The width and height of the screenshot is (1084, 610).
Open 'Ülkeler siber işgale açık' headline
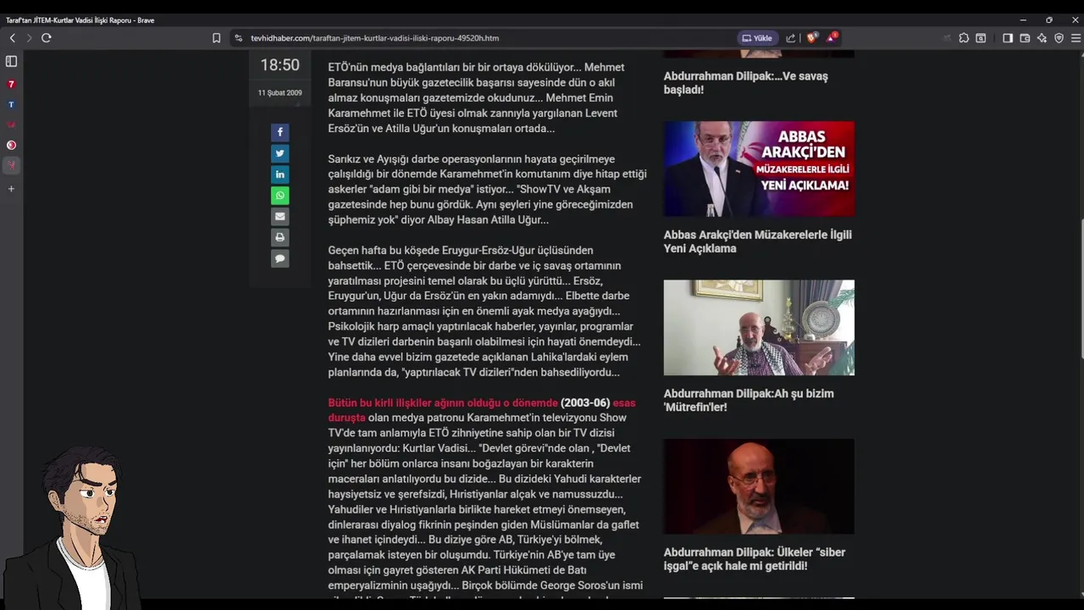[x=755, y=559]
